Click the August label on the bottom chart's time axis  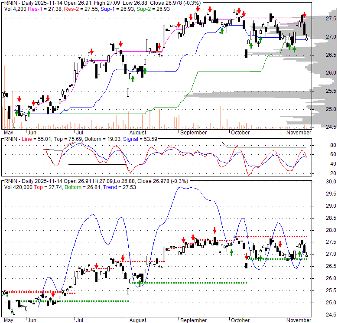click(x=138, y=320)
